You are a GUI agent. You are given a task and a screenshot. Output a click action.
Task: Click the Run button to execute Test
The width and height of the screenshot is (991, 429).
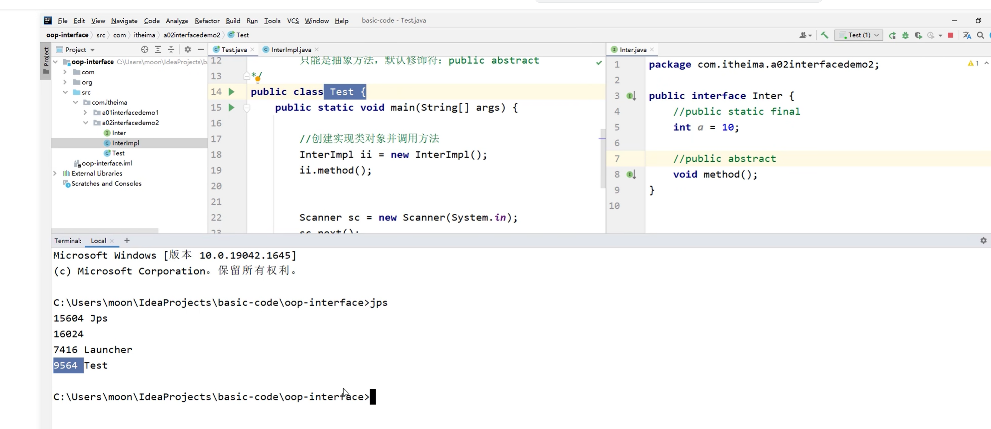tap(893, 35)
